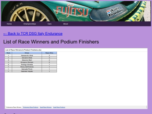
Task: Click the page heading List of Race Winners
Action: click(51, 42)
